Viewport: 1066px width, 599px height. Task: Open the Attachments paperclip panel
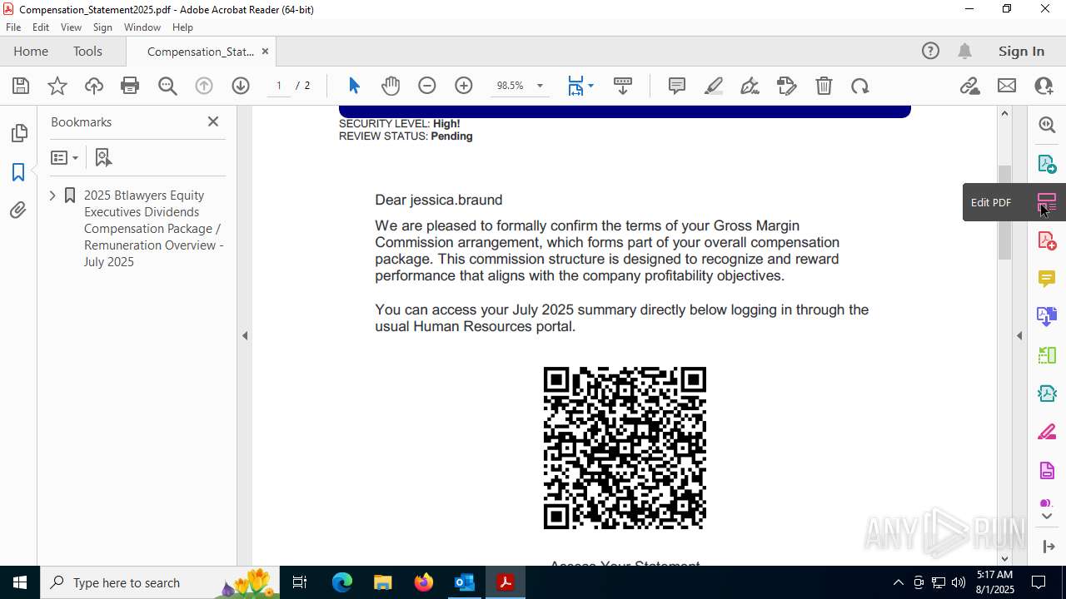18,210
